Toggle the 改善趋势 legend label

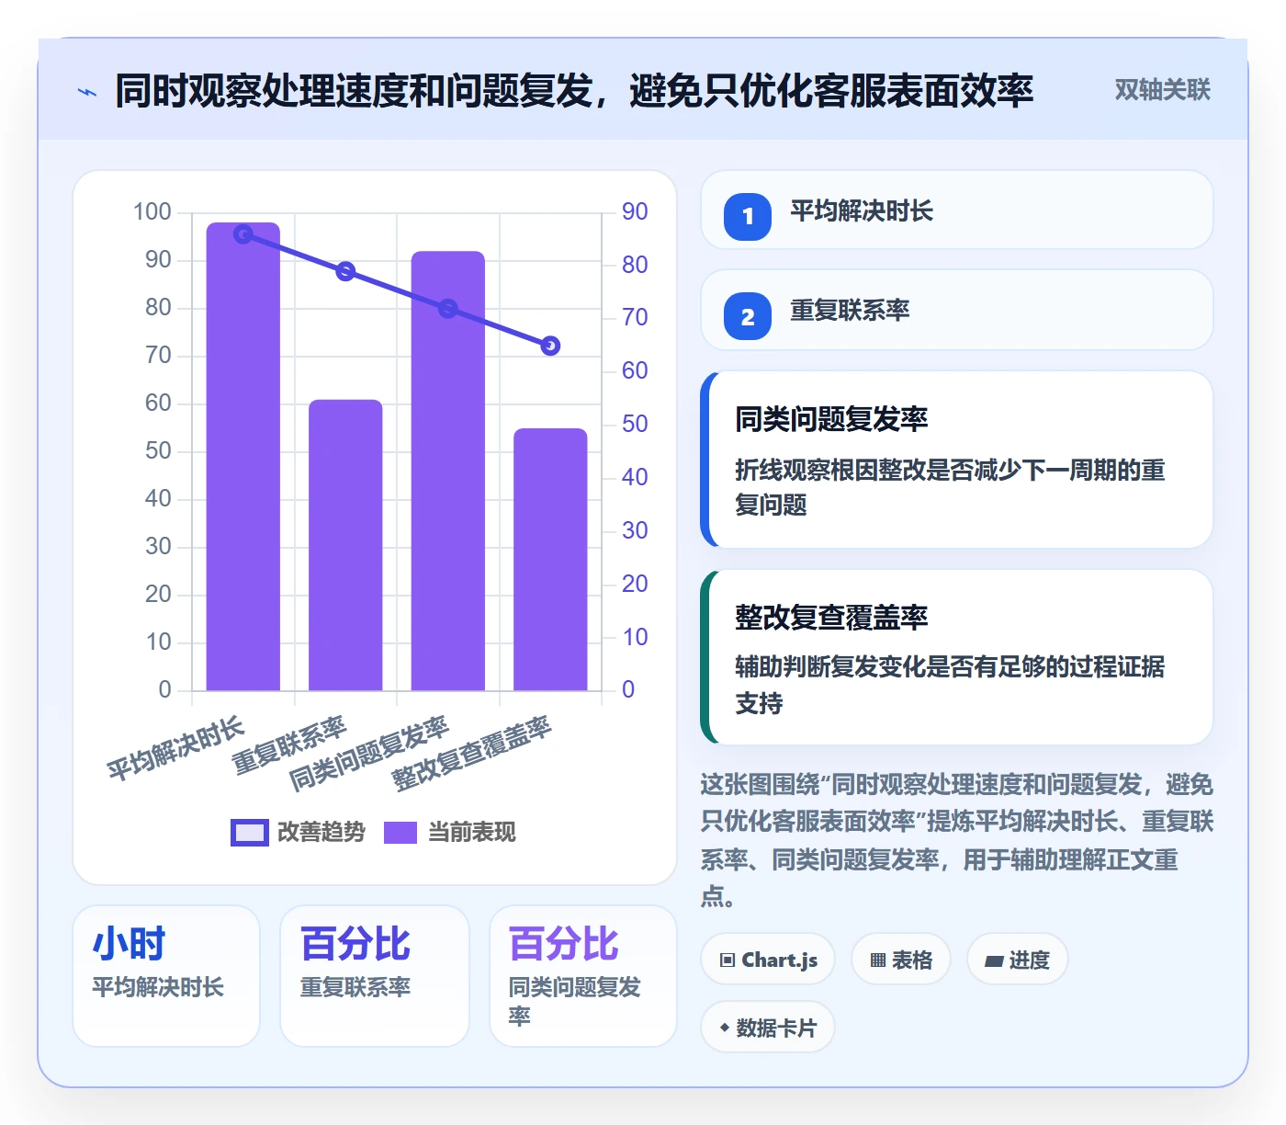pyautogui.click(x=321, y=832)
